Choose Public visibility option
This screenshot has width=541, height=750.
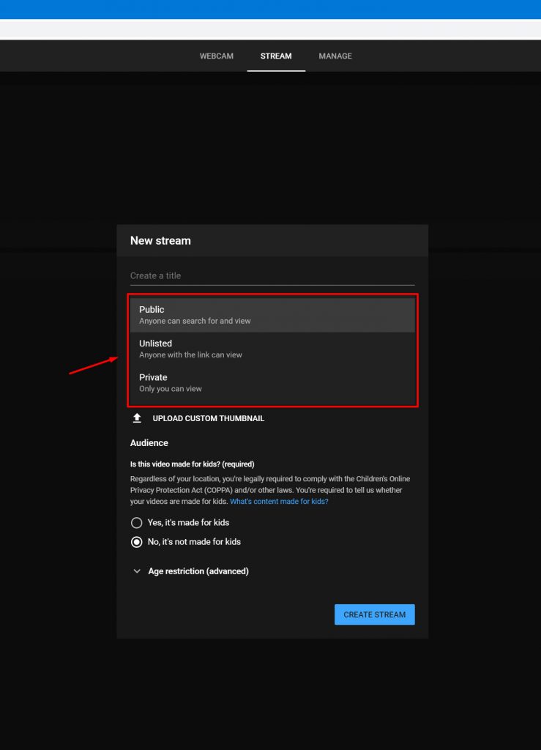(272, 315)
